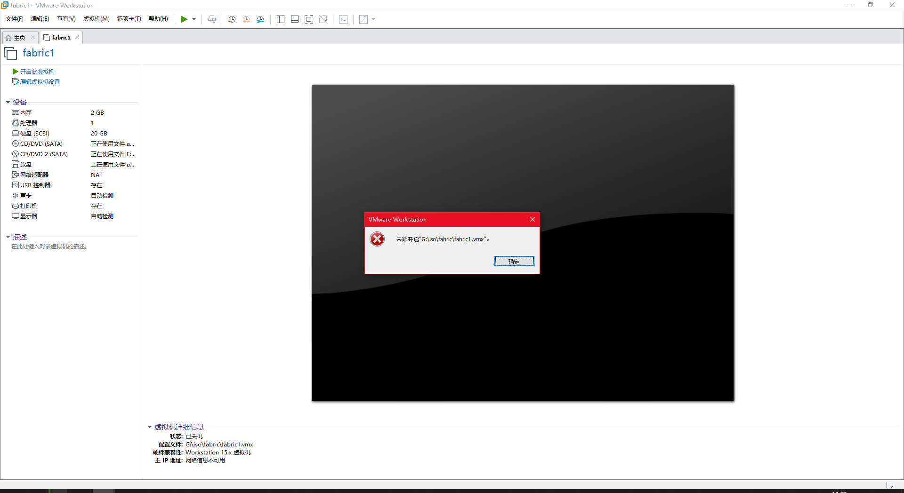
Task: Click the stretch guest display icon
Action: [363, 19]
